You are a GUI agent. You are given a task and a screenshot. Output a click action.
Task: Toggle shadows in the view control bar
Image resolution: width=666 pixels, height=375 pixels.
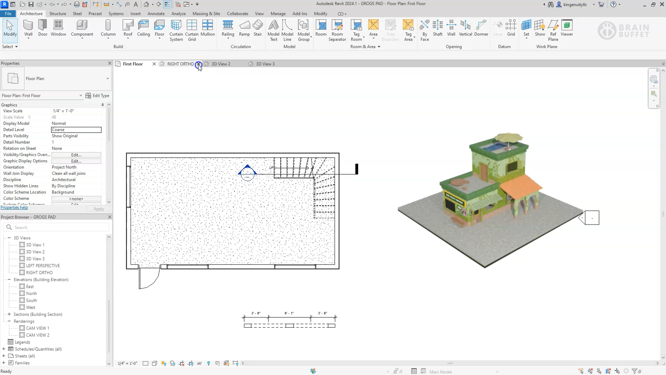click(173, 363)
